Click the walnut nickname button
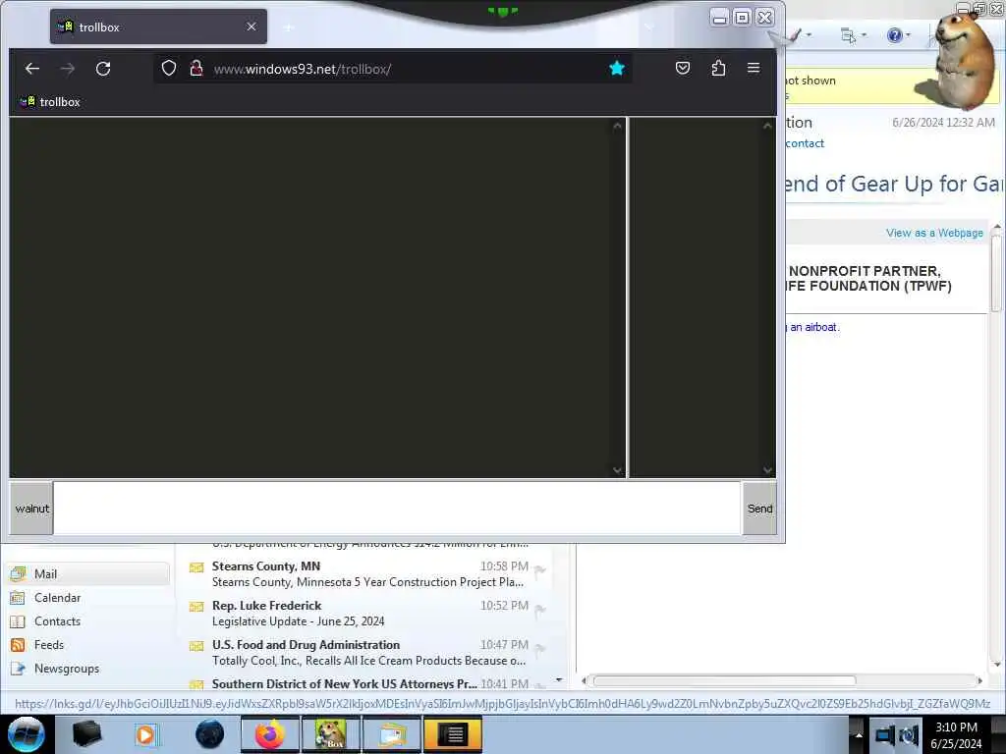1006x754 pixels. point(31,509)
